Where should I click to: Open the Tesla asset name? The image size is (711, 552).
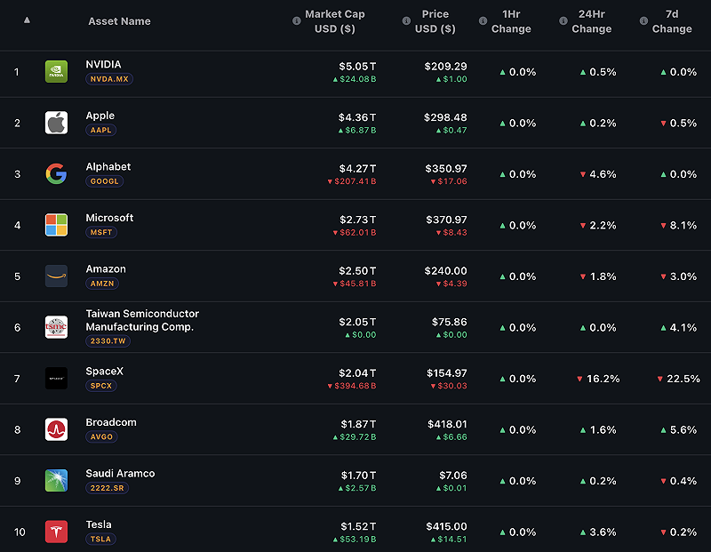click(x=99, y=524)
